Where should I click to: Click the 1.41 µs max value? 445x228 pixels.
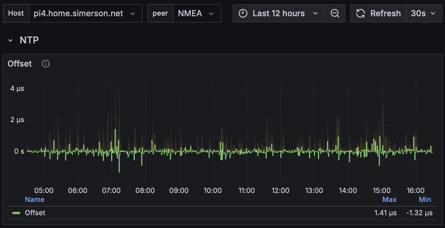[x=385, y=213]
